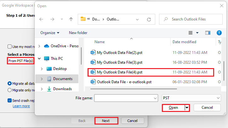Click From PST File(s) option in migration window
This screenshot has width=228, height=128.
(21, 61)
